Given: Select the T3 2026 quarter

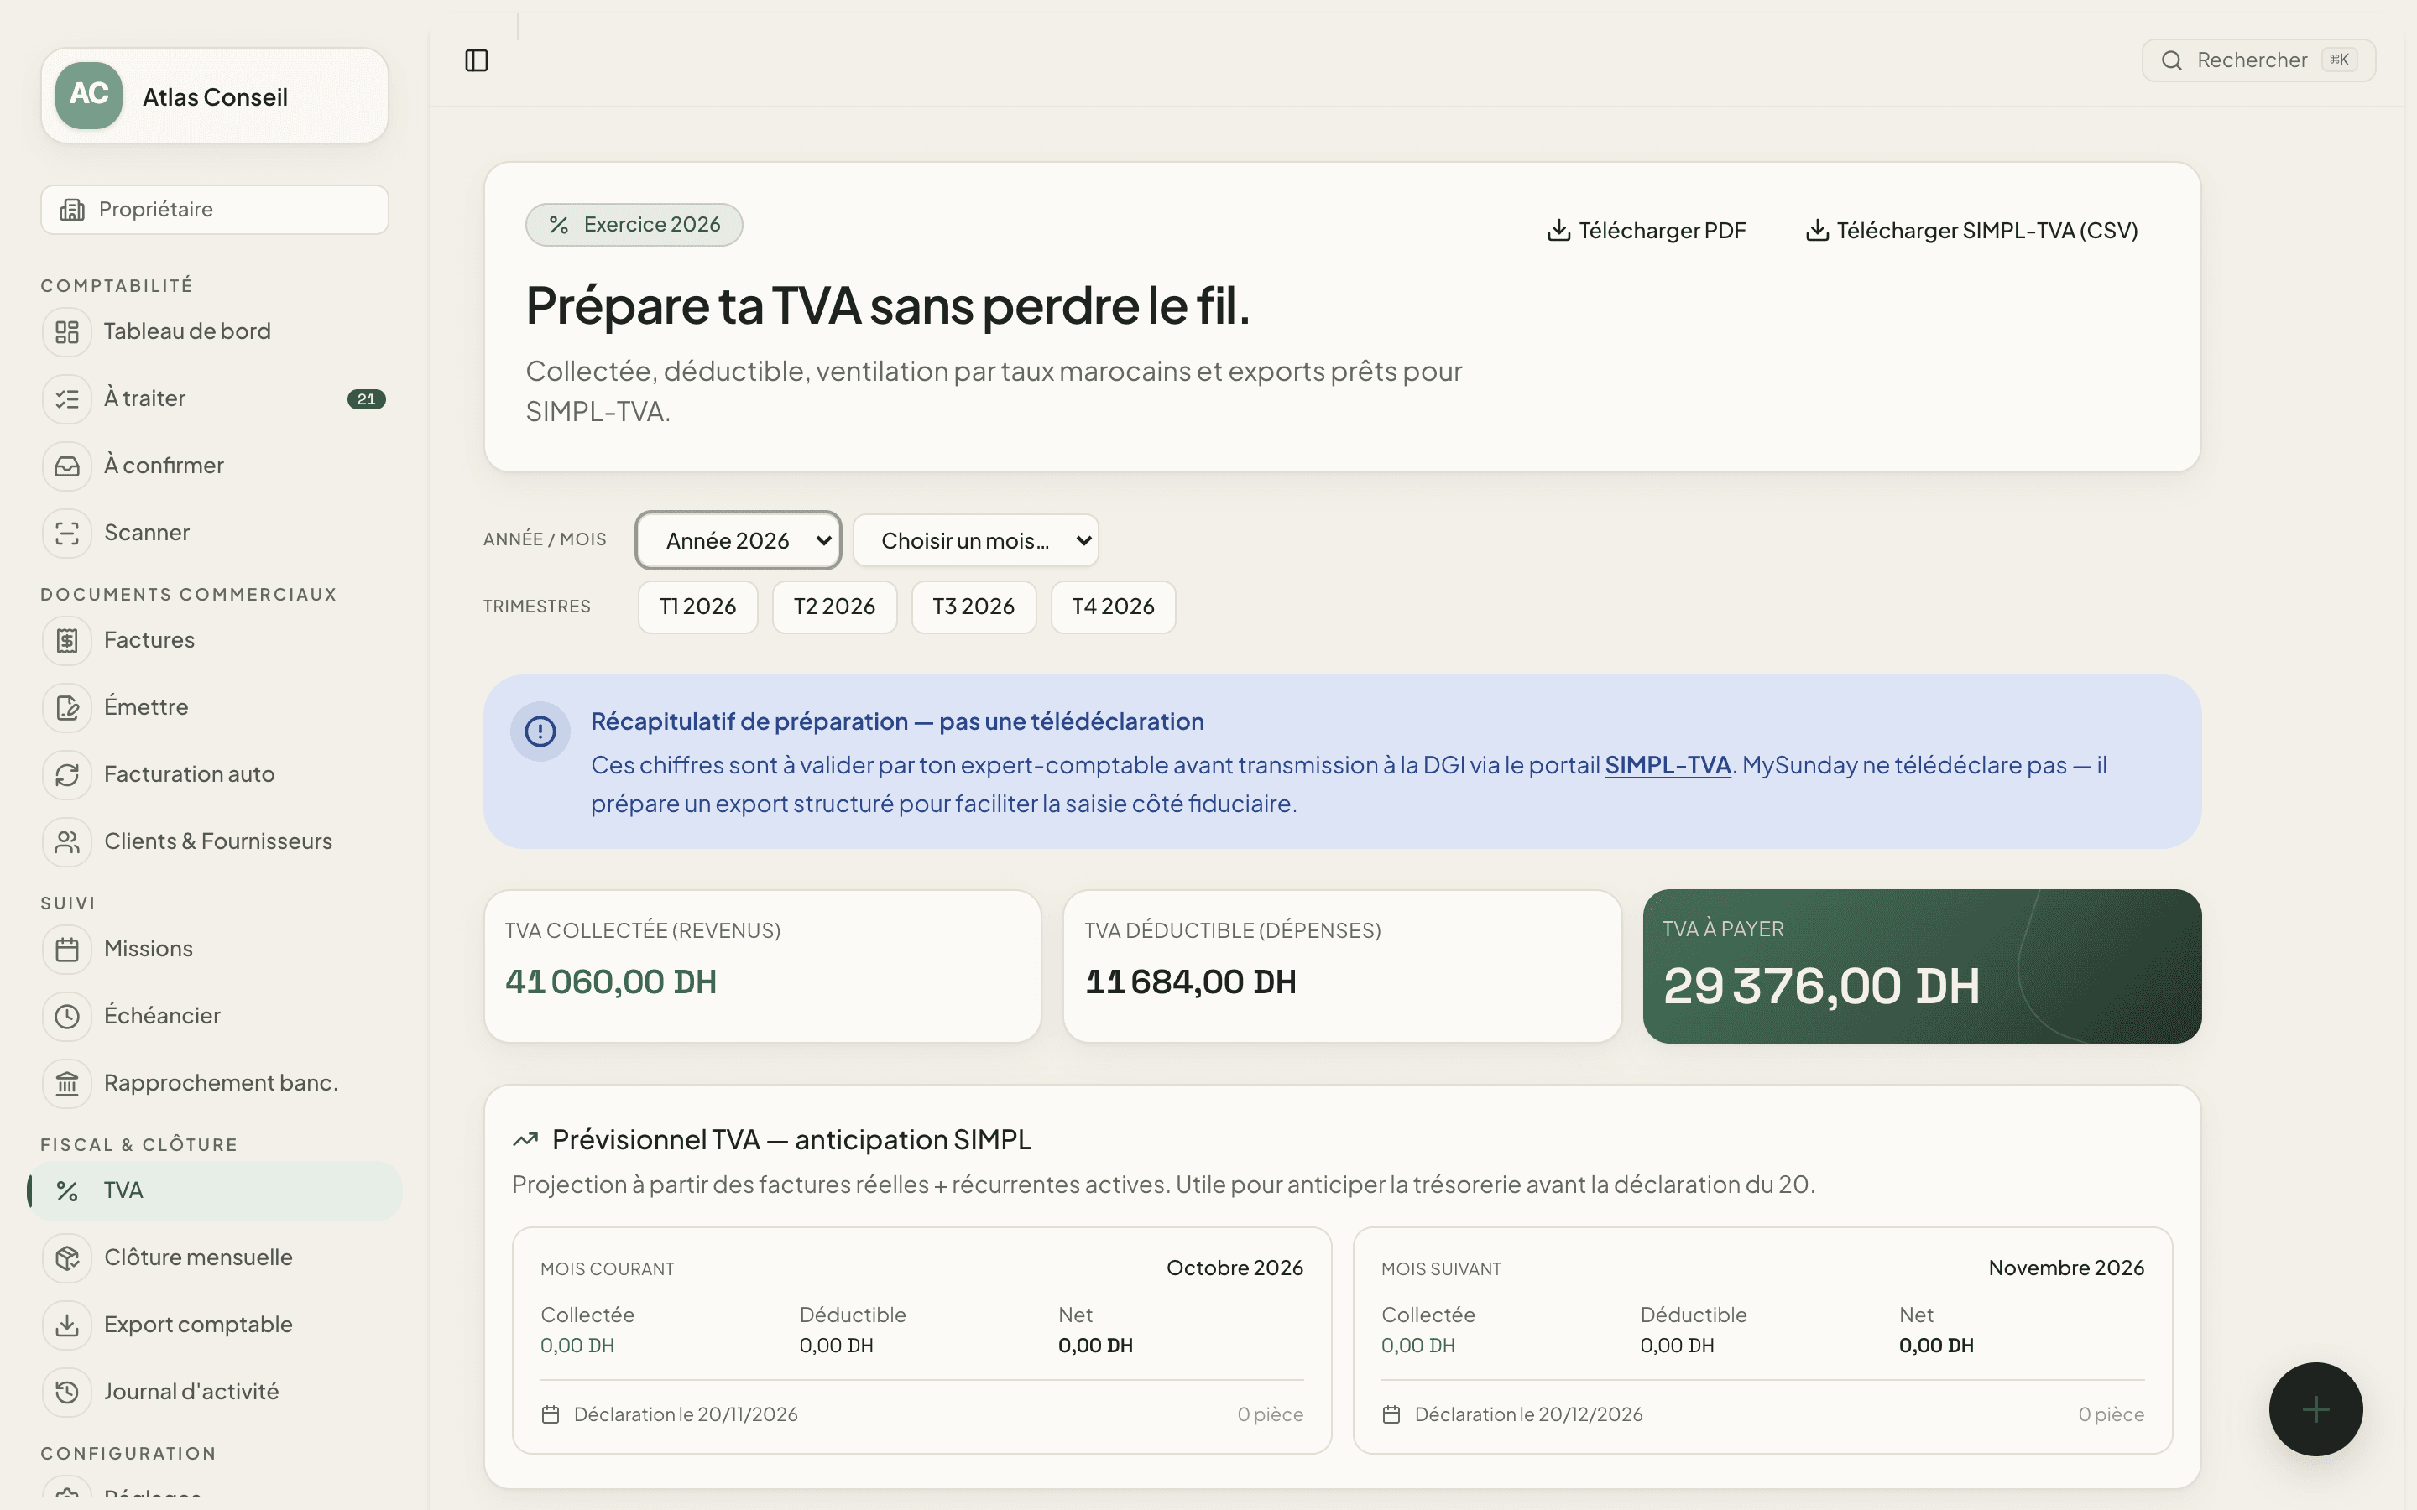Looking at the screenshot, I should 974,607.
